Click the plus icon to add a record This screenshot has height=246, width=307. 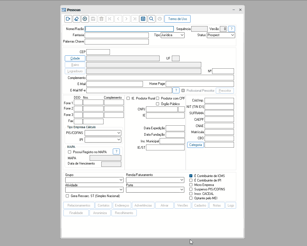(x=85, y=19)
